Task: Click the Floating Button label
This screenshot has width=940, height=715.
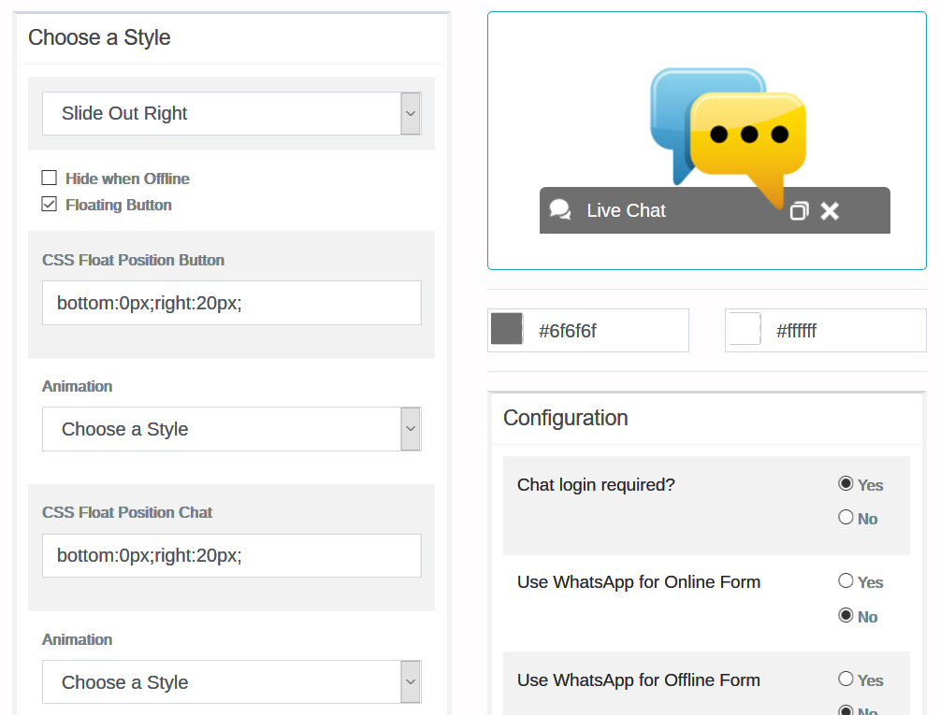Action: click(118, 205)
